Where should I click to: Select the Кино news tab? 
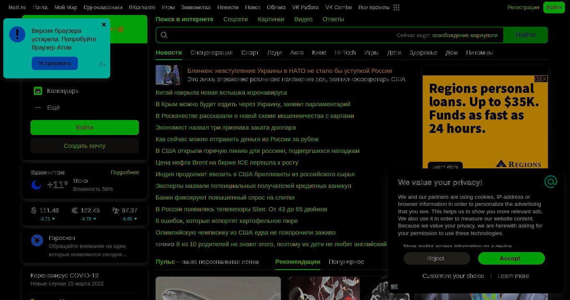[x=319, y=52]
